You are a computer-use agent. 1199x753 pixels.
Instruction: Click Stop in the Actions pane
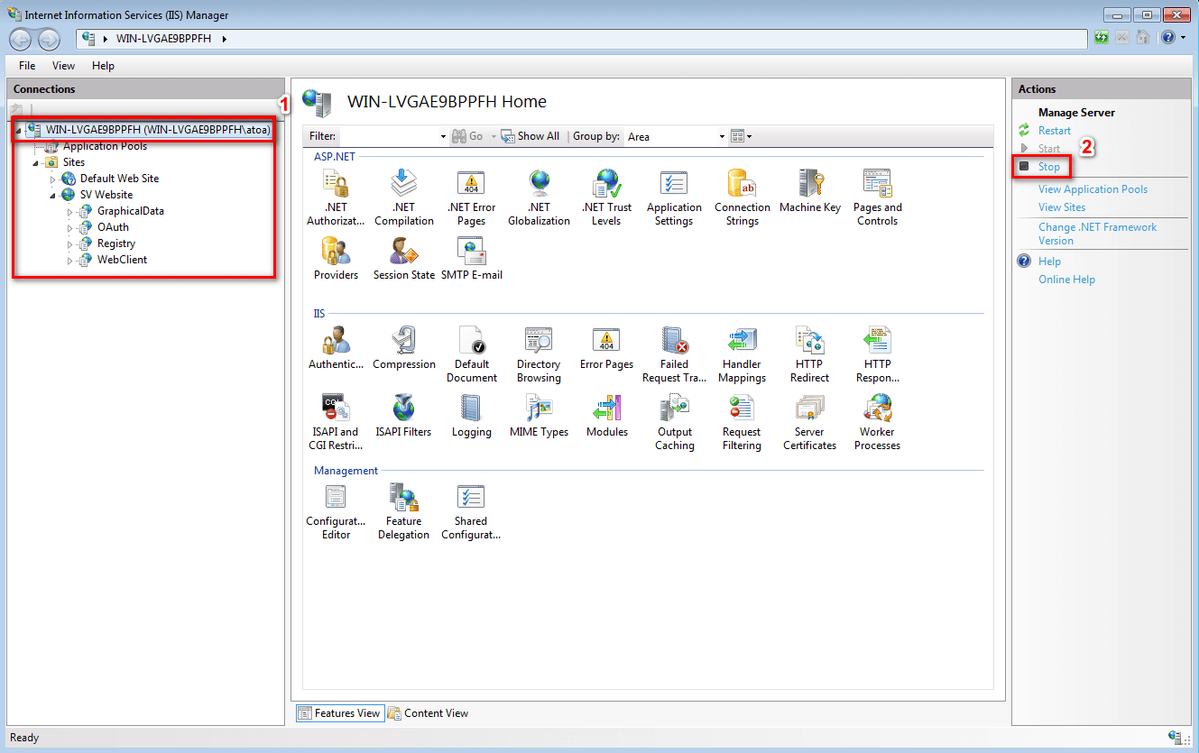pyautogui.click(x=1048, y=167)
